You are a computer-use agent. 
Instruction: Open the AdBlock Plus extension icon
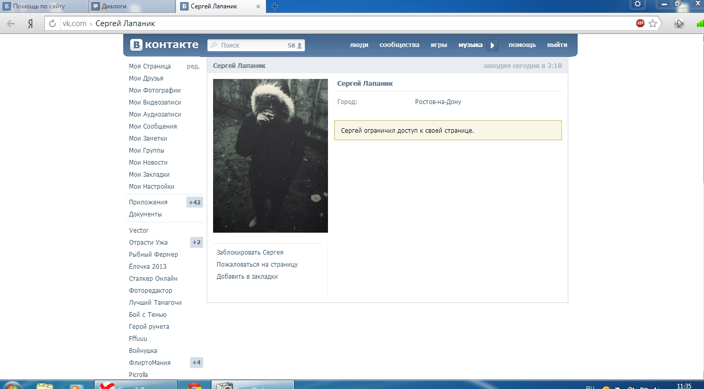[x=640, y=23]
